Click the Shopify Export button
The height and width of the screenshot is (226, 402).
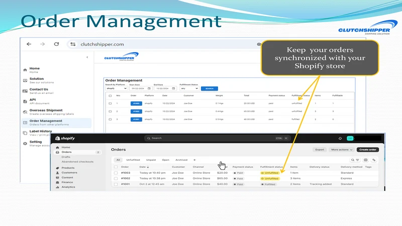tap(320, 150)
